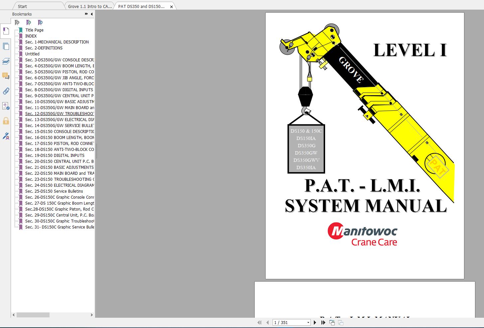Close the PAT DS350 and DS150 tab
This screenshot has height=328, width=484.
click(172, 7)
